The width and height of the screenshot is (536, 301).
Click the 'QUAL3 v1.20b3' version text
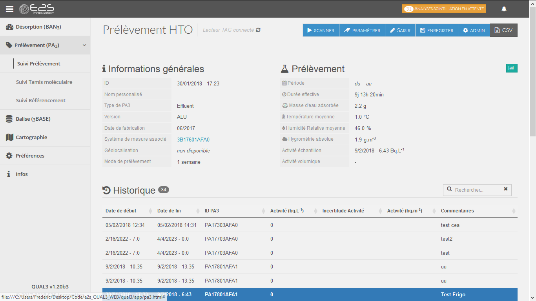click(x=50, y=286)
